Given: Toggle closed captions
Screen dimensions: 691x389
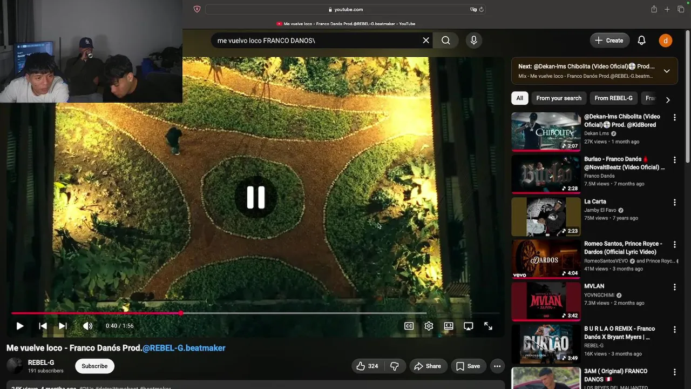Looking at the screenshot, I should coord(409,326).
